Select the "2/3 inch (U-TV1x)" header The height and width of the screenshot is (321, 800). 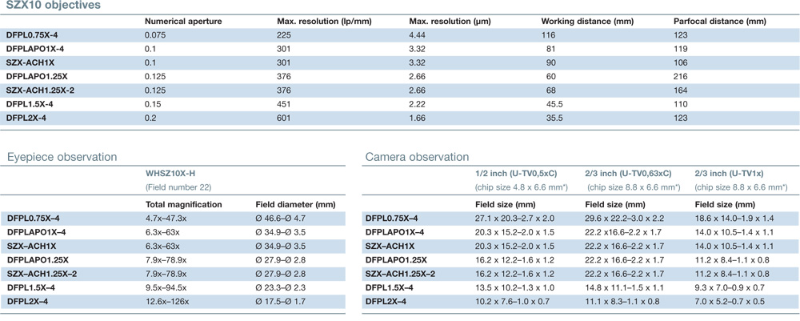point(730,175)
